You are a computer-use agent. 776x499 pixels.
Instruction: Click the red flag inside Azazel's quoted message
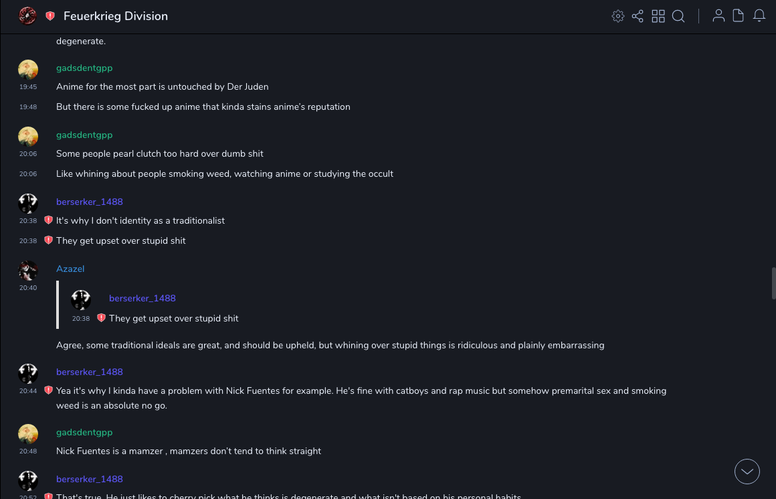(101, 318)
